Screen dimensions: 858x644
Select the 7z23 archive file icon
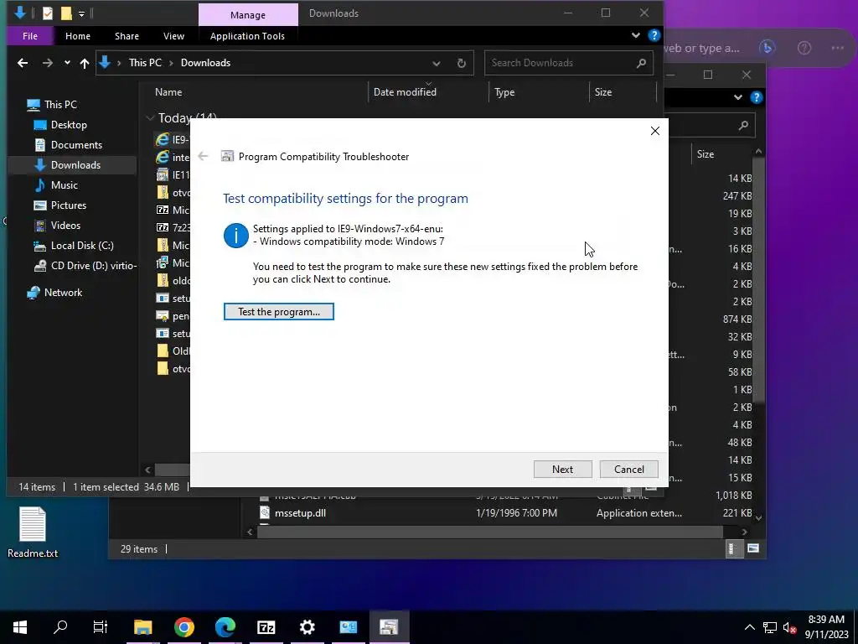coord(163,227)
